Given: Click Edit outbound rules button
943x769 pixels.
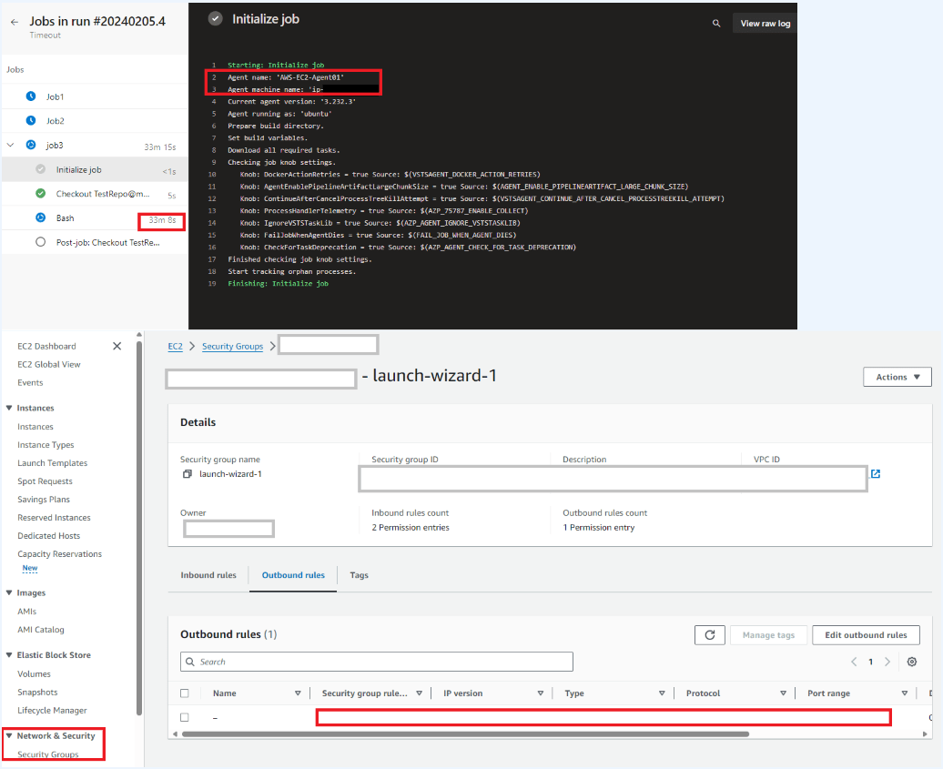Looking at the screenshot, I should (866, 635).
